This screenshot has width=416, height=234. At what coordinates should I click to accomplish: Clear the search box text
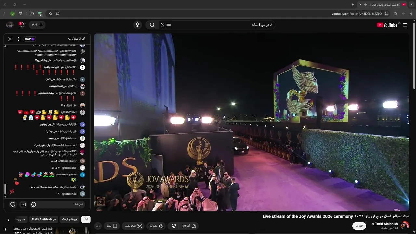coord(162,25)
